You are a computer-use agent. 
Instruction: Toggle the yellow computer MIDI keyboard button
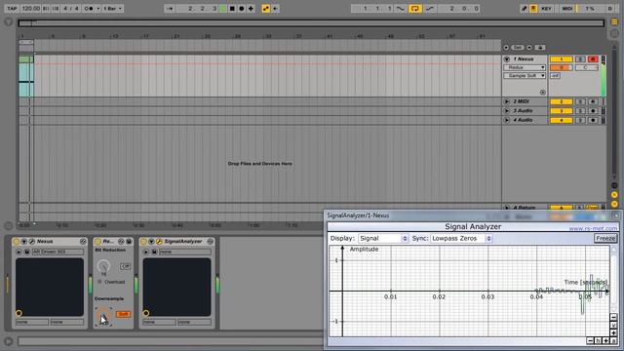pos(533,9)
